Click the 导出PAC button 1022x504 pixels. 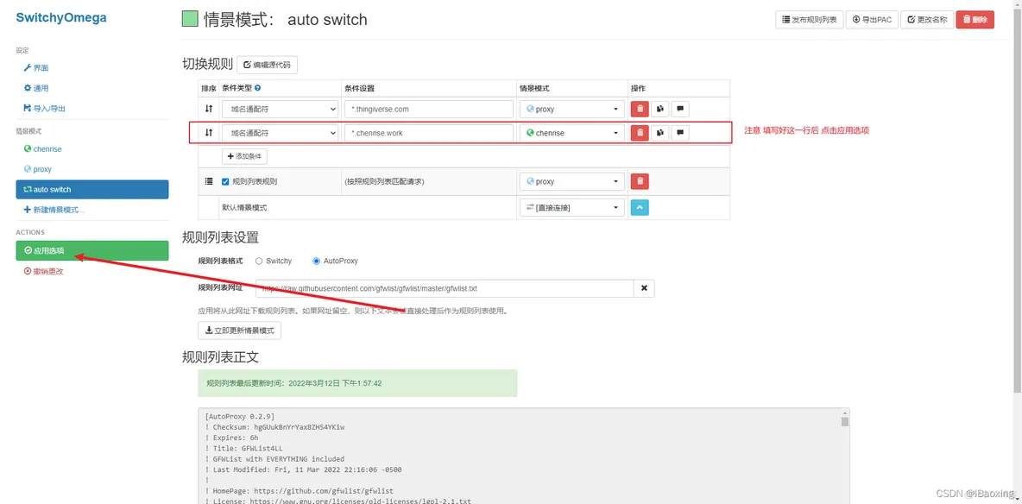coord(872,20)
